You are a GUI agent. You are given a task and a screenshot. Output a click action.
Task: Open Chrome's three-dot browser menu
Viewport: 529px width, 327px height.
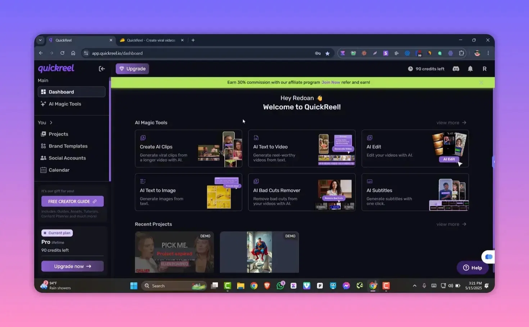(x=488, y=53)
